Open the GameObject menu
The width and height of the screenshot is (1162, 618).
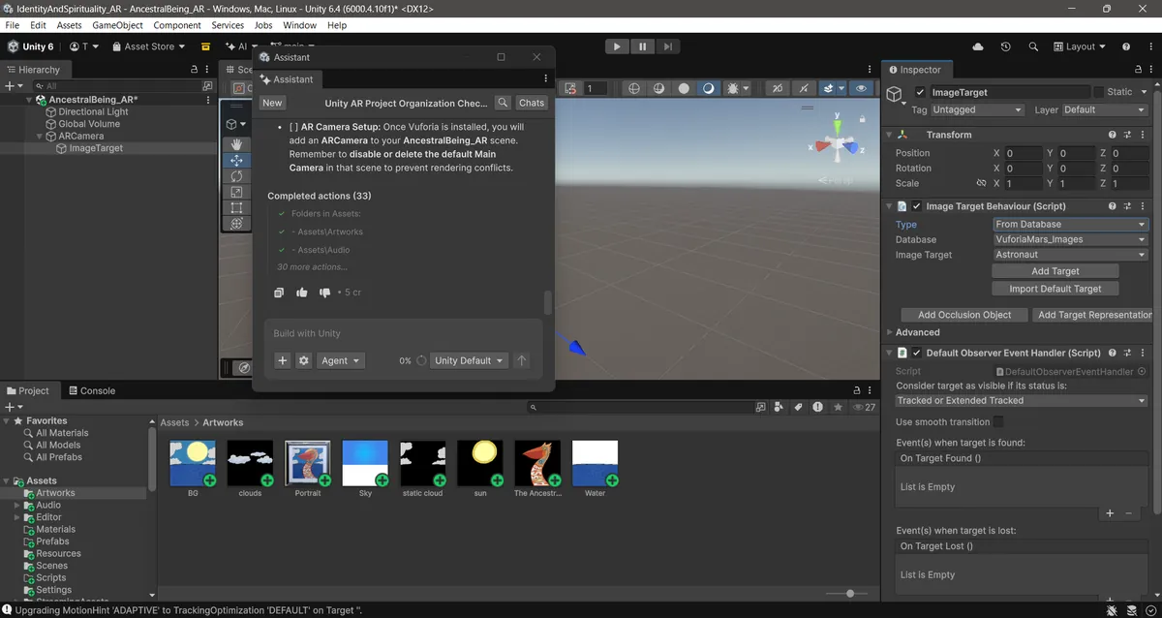pos(118,25)
